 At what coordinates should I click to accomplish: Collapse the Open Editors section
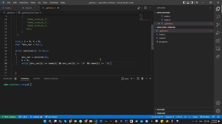pyautogui.click(x=155, y=13)
